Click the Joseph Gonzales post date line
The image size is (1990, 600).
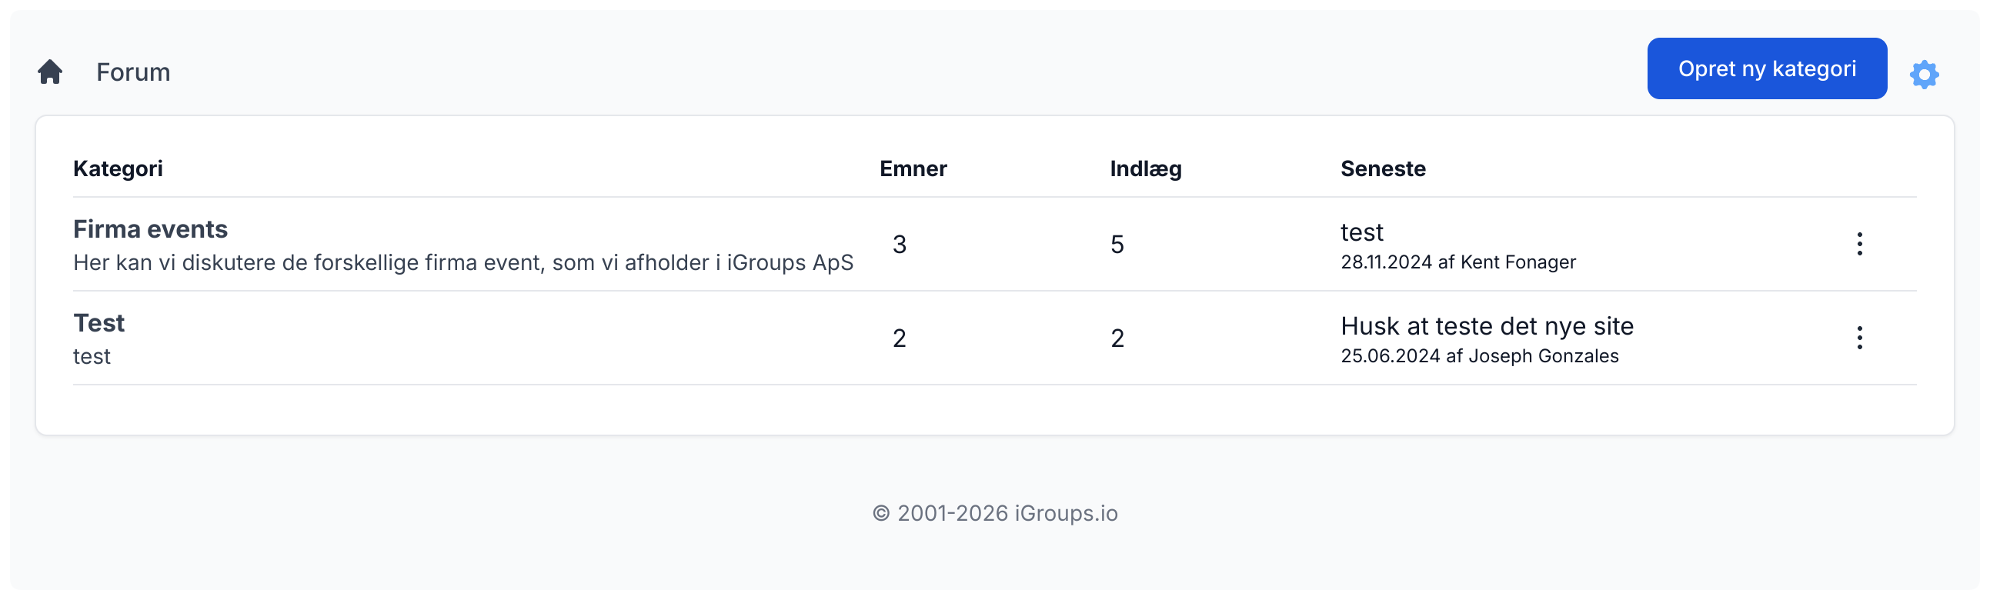coord(1478,356)
